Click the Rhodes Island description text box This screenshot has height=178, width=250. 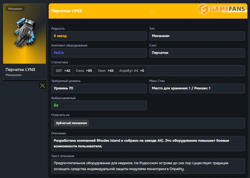pos(148,144)
